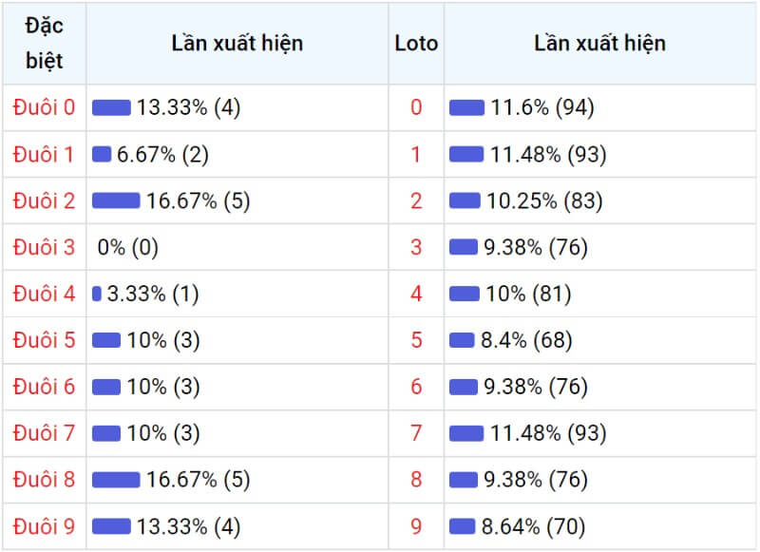
Task: Click the "Đặc biệt" column header
Action: (44, 43)
